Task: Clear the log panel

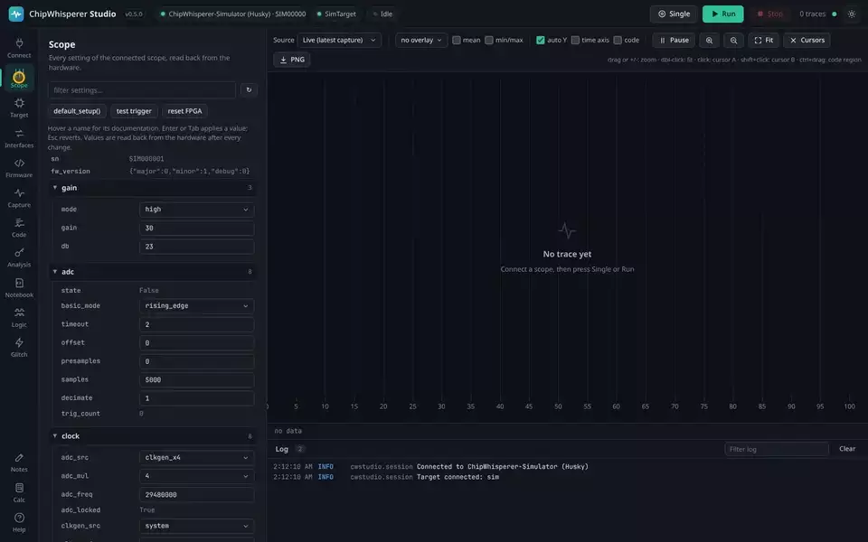Action: point(847,449)
